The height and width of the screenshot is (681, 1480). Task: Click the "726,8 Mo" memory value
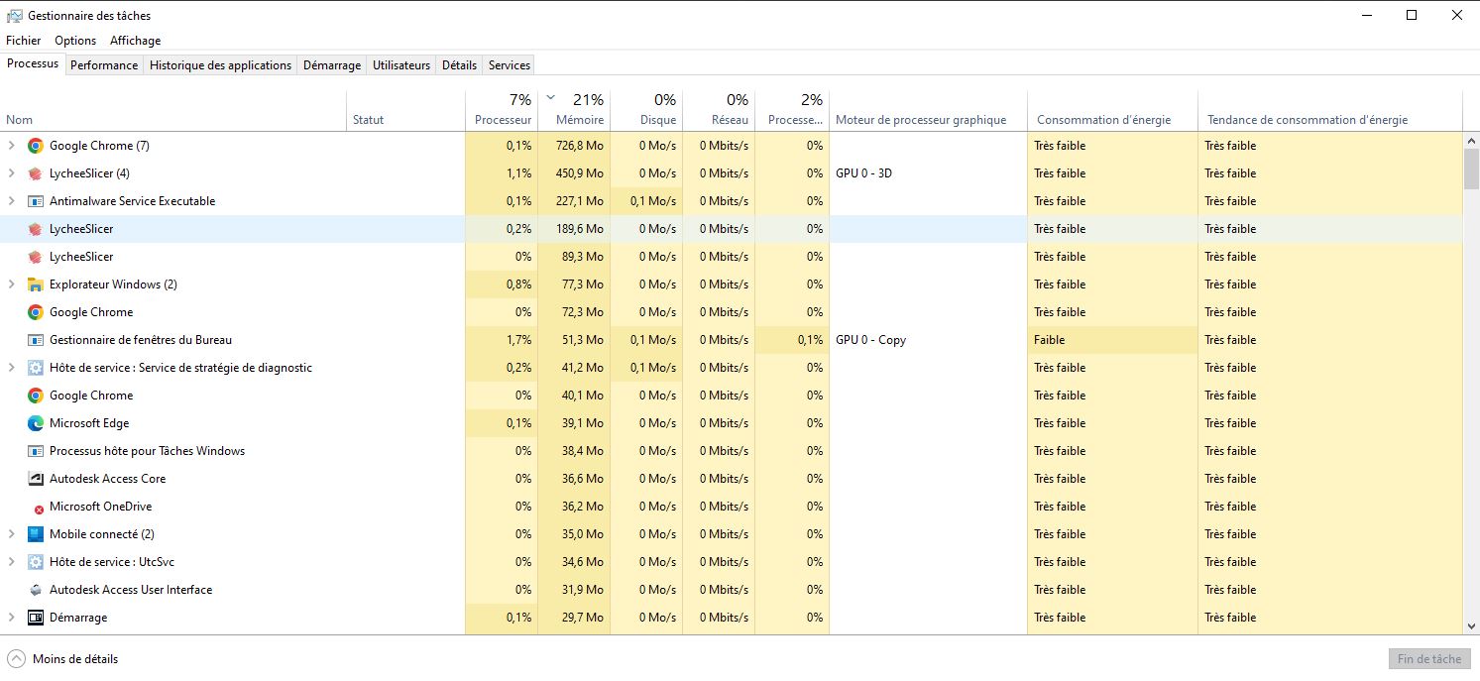(x=580, y=146)
